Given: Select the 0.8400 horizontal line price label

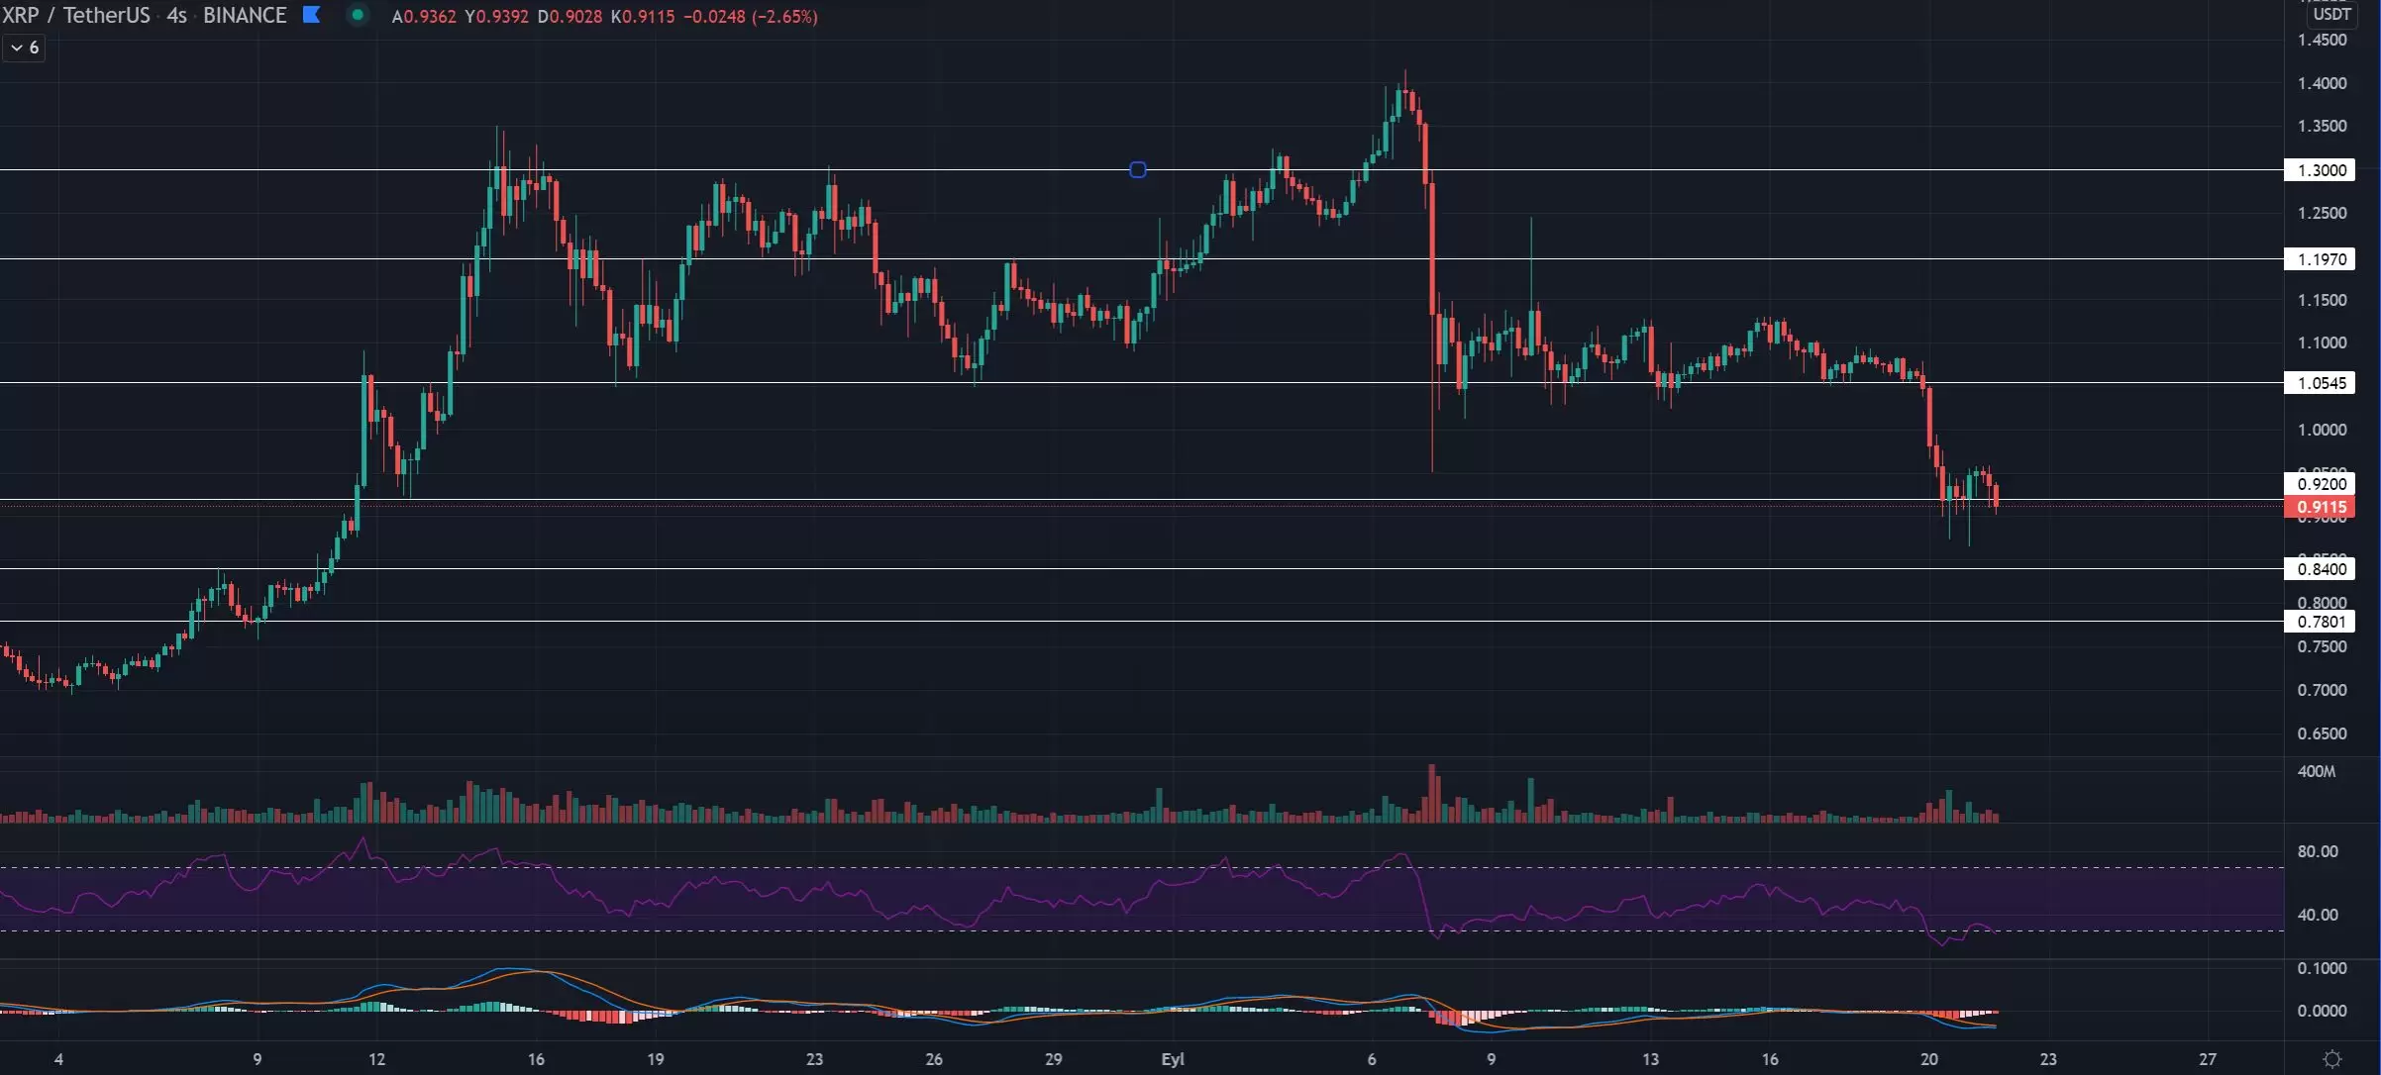Looking at the screenshot, I should pyautogui.click(x=2320, y=569).
